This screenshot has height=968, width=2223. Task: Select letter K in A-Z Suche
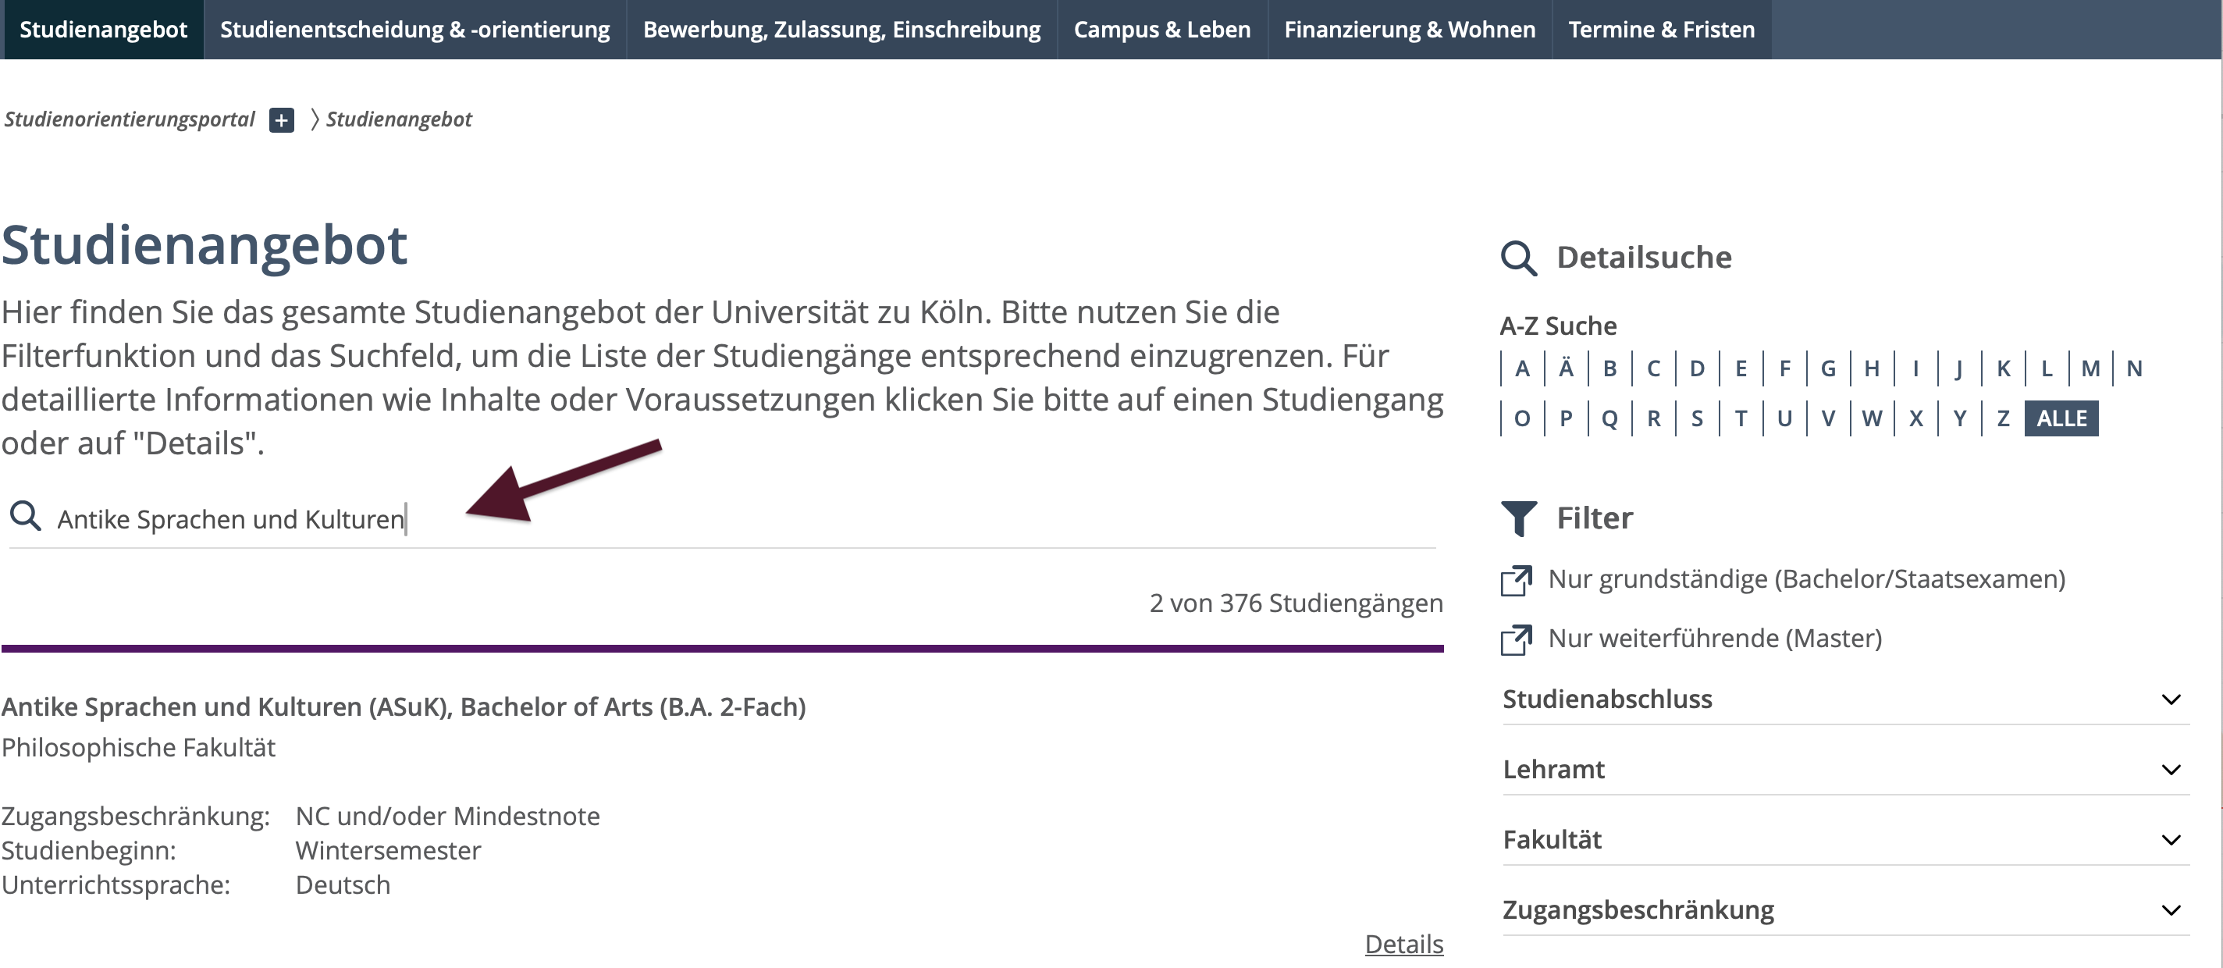point(2003,368)
